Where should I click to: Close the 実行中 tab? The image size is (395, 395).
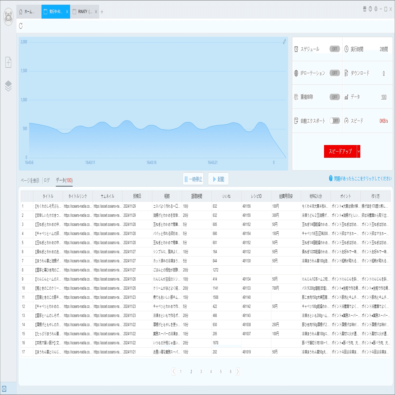pyautogui.click(x=67, y=12)
